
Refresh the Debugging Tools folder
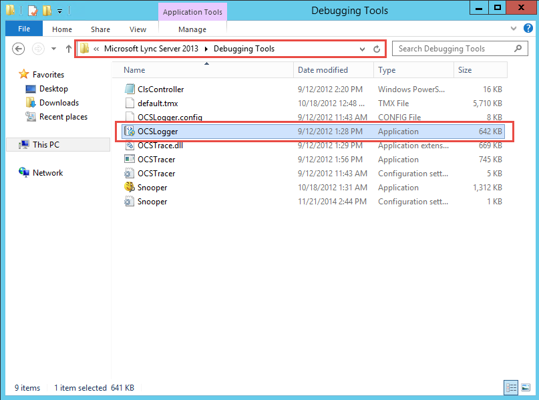[x=377, y=49]
